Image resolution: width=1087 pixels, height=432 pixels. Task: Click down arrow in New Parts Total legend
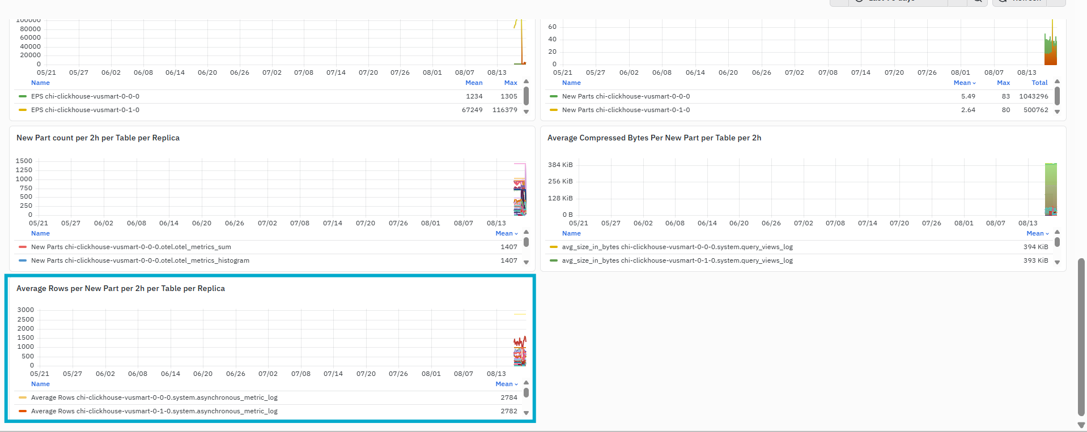pos(1057,112)
